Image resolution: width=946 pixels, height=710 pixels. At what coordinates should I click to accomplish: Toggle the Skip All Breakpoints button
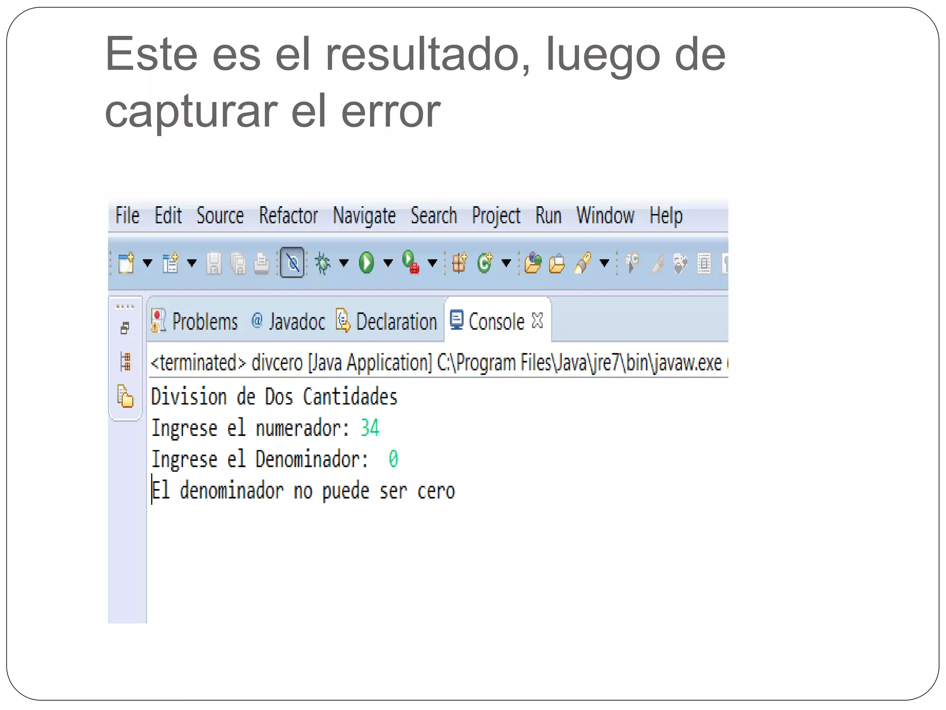pos(292,263)
